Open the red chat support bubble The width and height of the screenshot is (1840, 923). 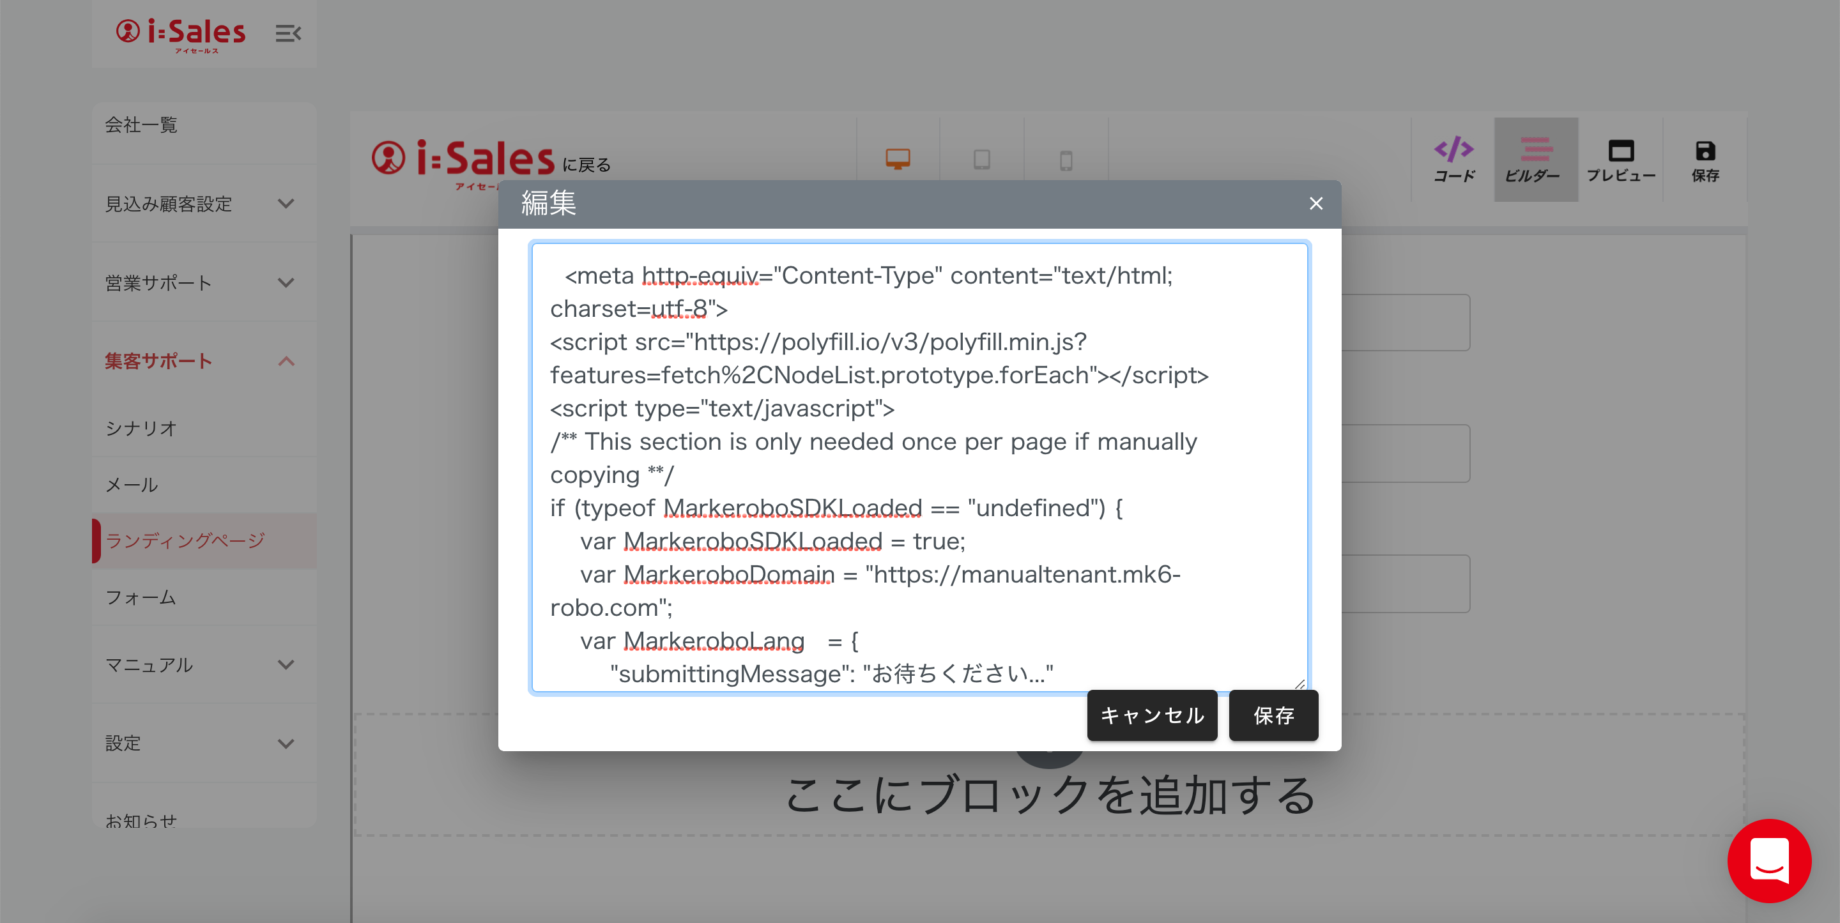point(1768,860)
